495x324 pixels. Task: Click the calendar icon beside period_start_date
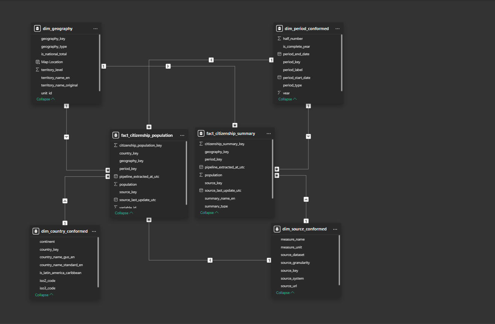(279, 77)
